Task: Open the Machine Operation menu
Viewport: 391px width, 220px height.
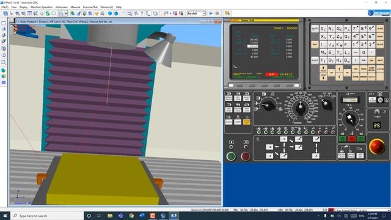Action: [42, 7]
